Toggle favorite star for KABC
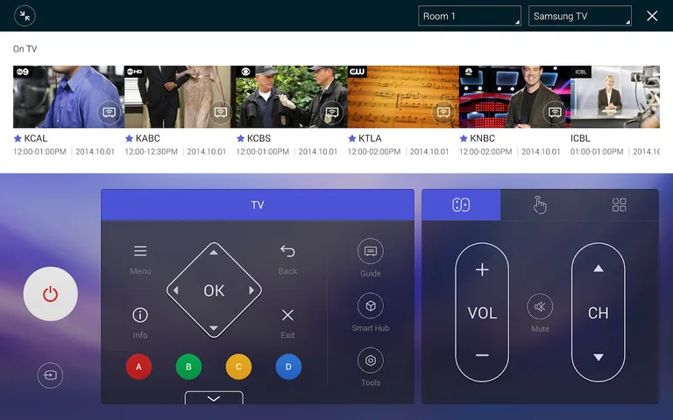 tap(129, 138)
